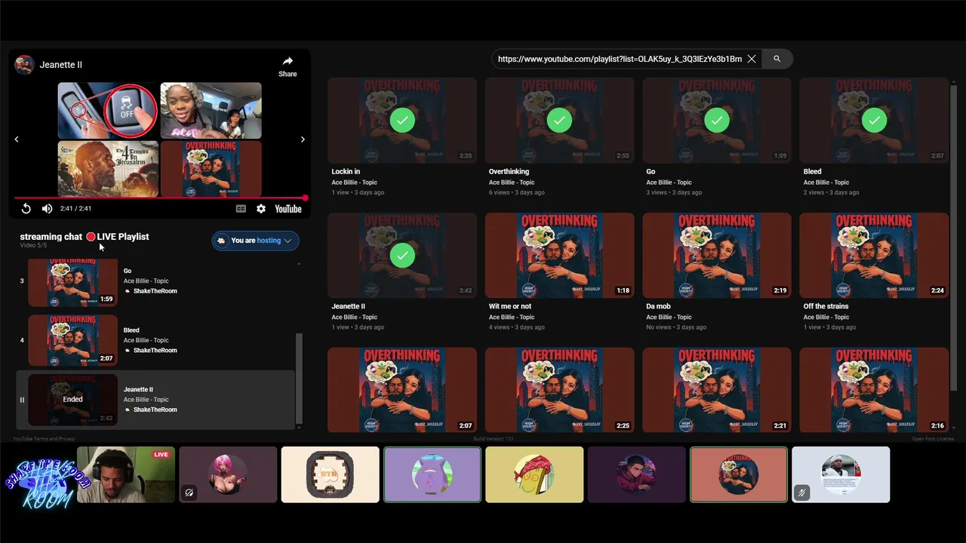Select the LIVE webcam participant tile
Screen dimensions: 966x543
click(x=126, y=474)
